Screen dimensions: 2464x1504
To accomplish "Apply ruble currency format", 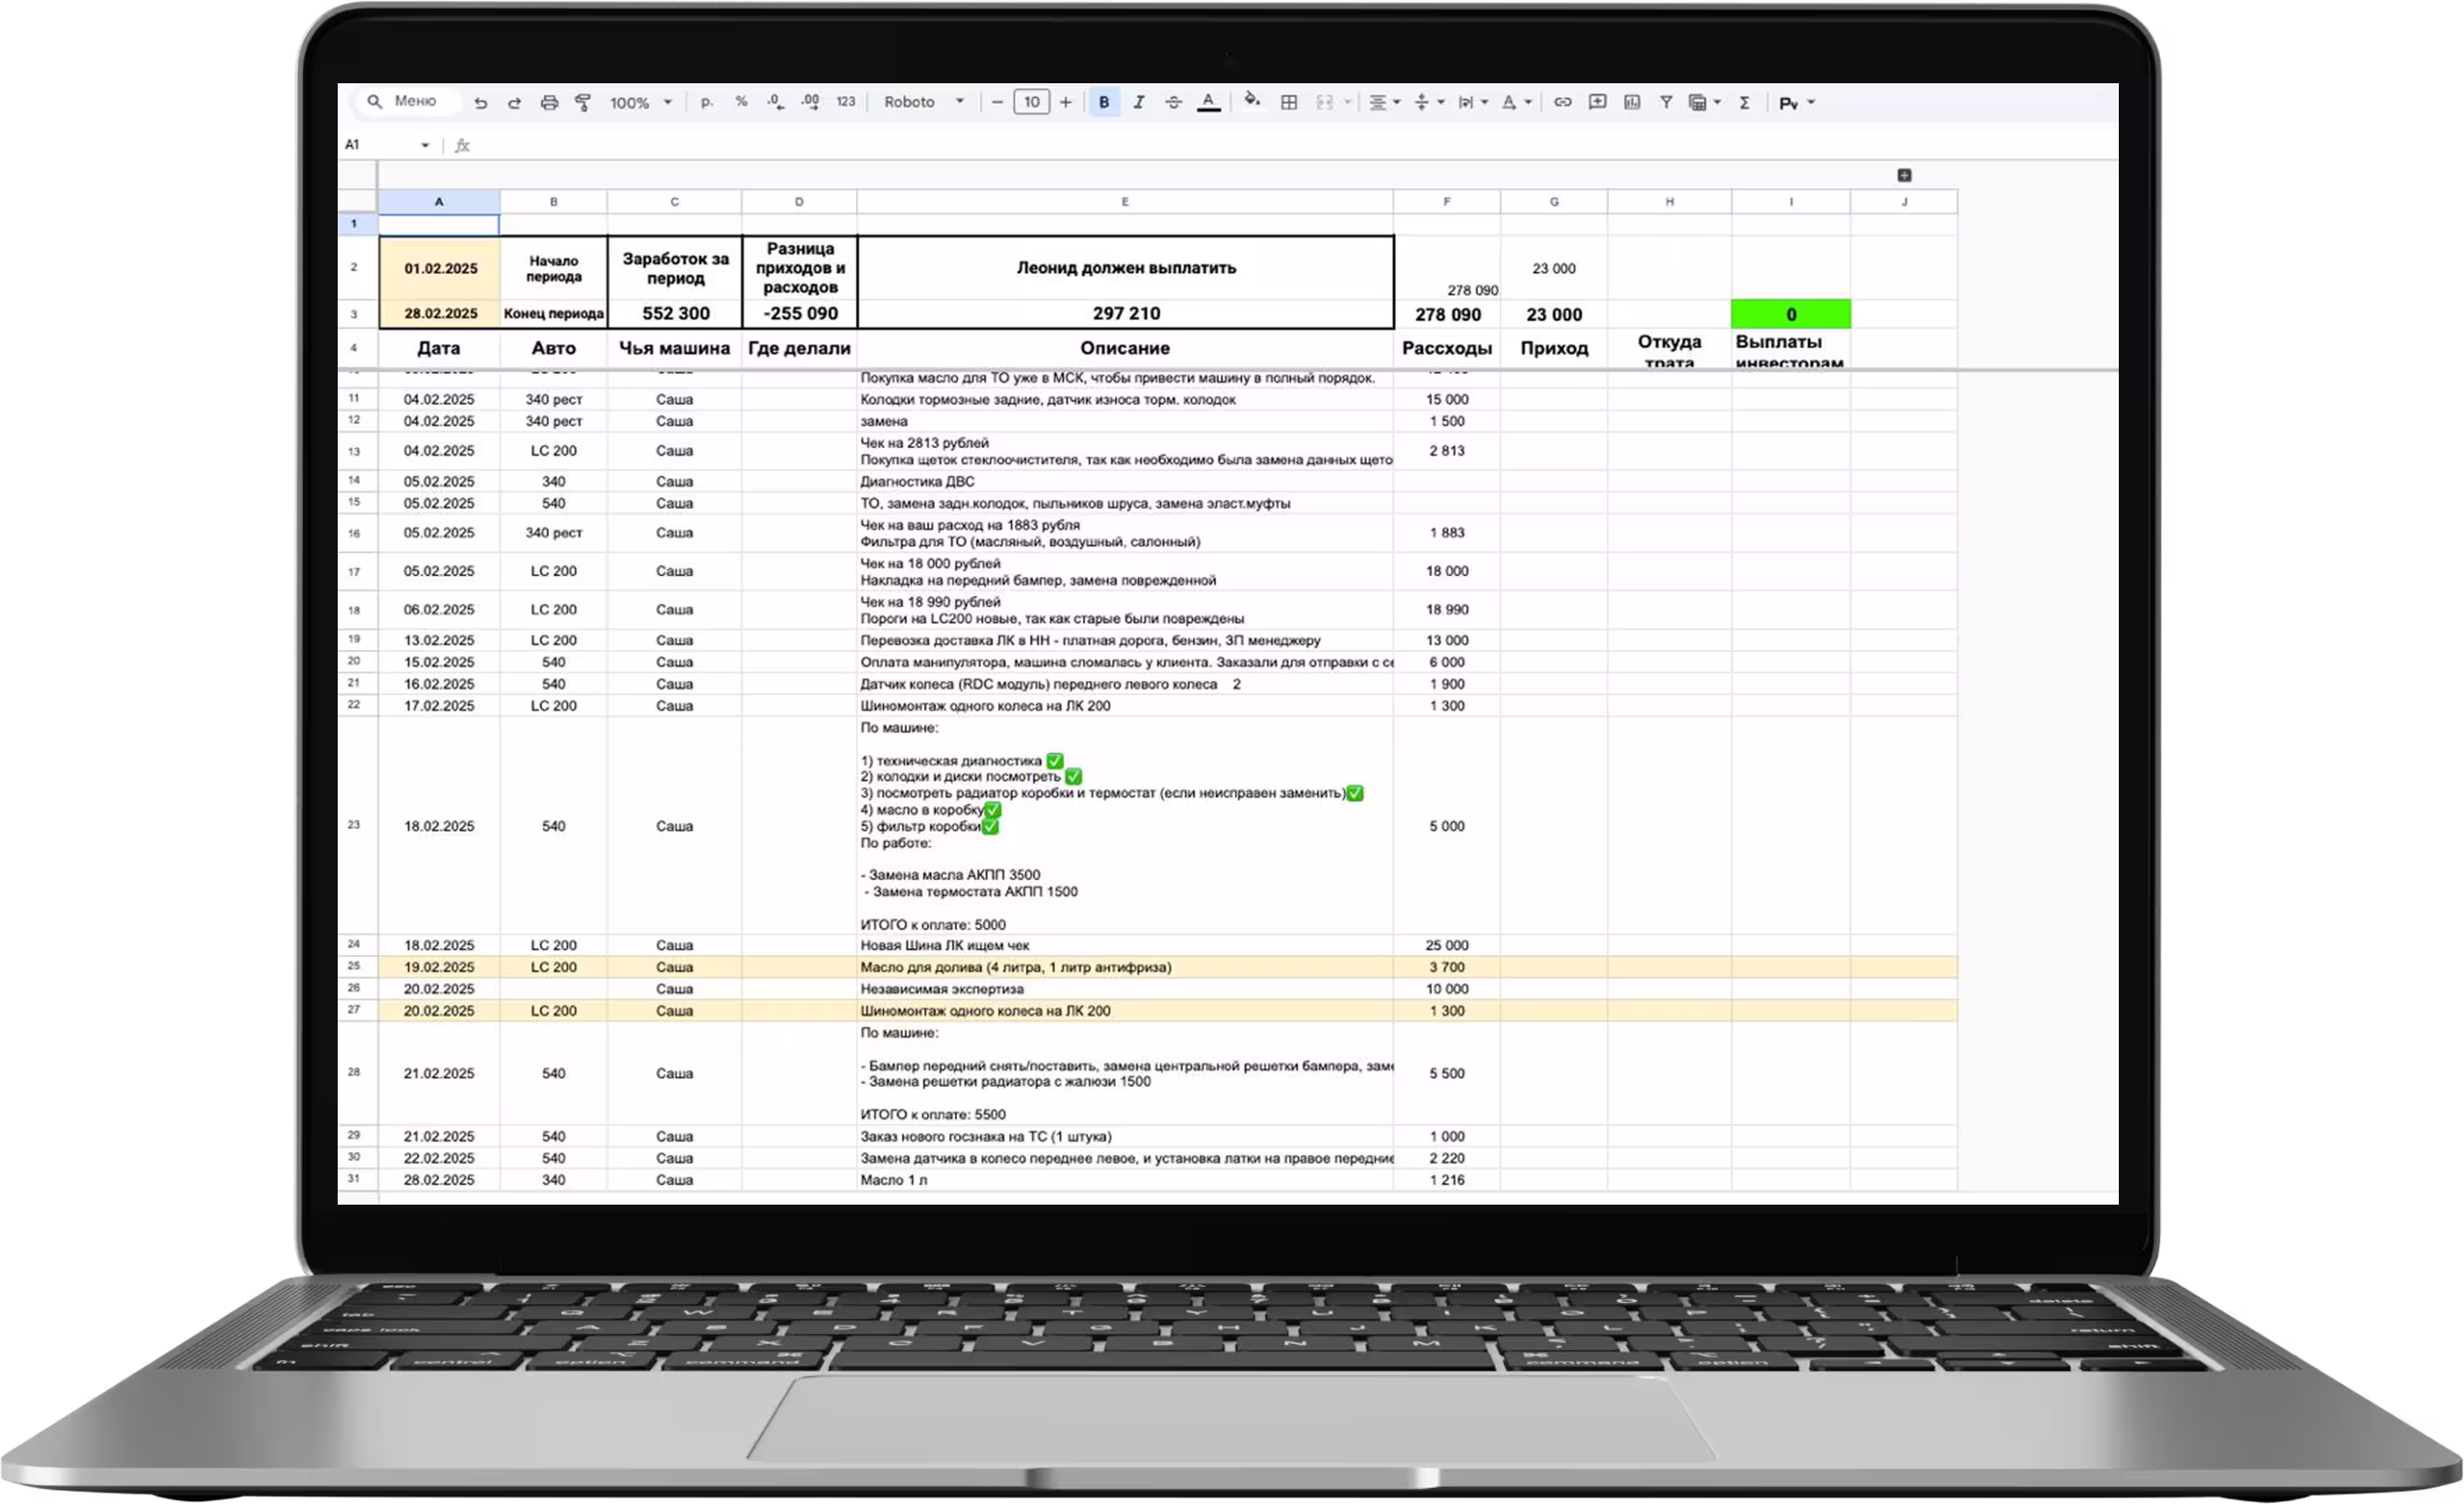I will pyautogui.click(x=707, y=102).
